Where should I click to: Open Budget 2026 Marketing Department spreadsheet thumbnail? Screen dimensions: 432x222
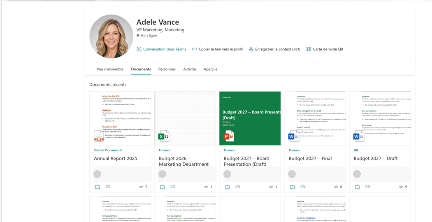coord(185,118)
